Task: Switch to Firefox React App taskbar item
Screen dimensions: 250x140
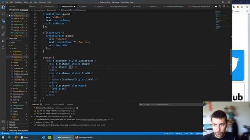Action: coord(84,137)
